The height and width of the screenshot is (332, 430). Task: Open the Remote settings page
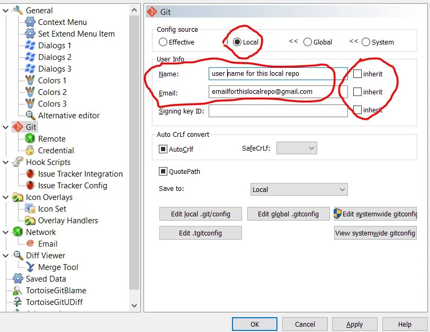51,138
